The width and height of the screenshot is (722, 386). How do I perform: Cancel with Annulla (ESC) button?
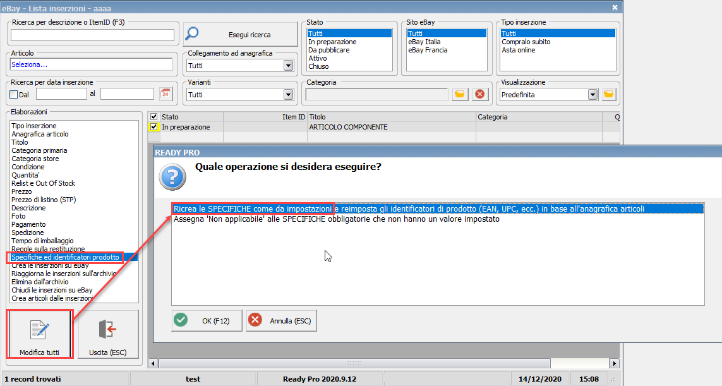pos(281,320)
